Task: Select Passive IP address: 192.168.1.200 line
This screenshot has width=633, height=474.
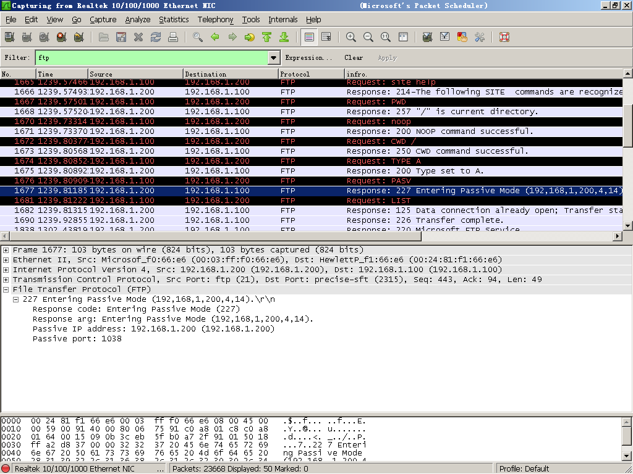Action: pyautogui.click(x=153, y=329)
